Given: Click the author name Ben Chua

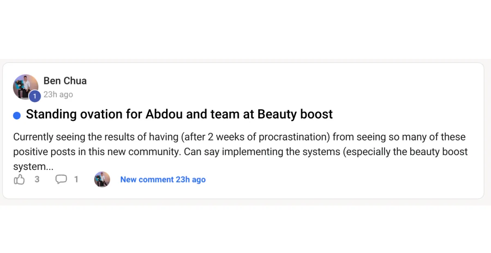Looking at the screenshot, I should 65,81.
